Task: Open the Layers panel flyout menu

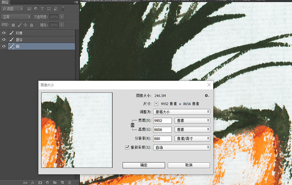Action: click(76, 2)
